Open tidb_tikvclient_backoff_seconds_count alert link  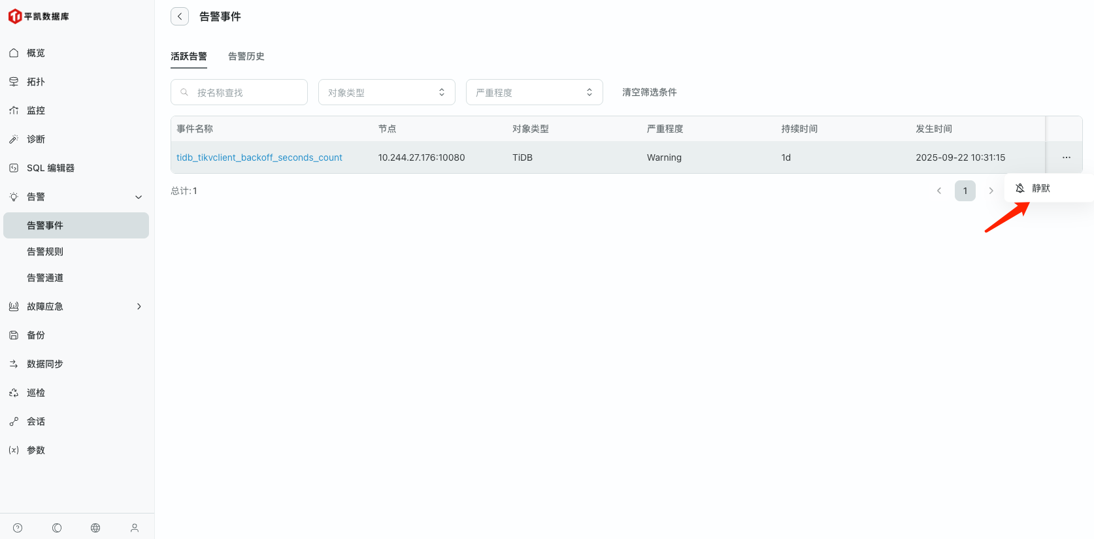(x=259, y=157)
